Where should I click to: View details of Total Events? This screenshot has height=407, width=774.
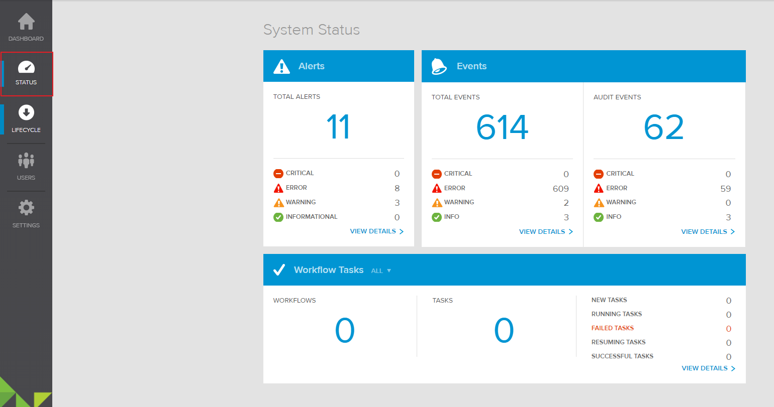[545, 232]
